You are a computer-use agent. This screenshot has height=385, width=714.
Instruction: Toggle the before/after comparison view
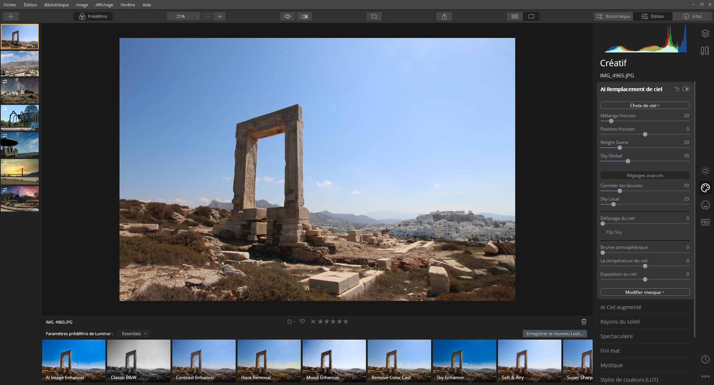pyautogui.click(x=305, y=16)
